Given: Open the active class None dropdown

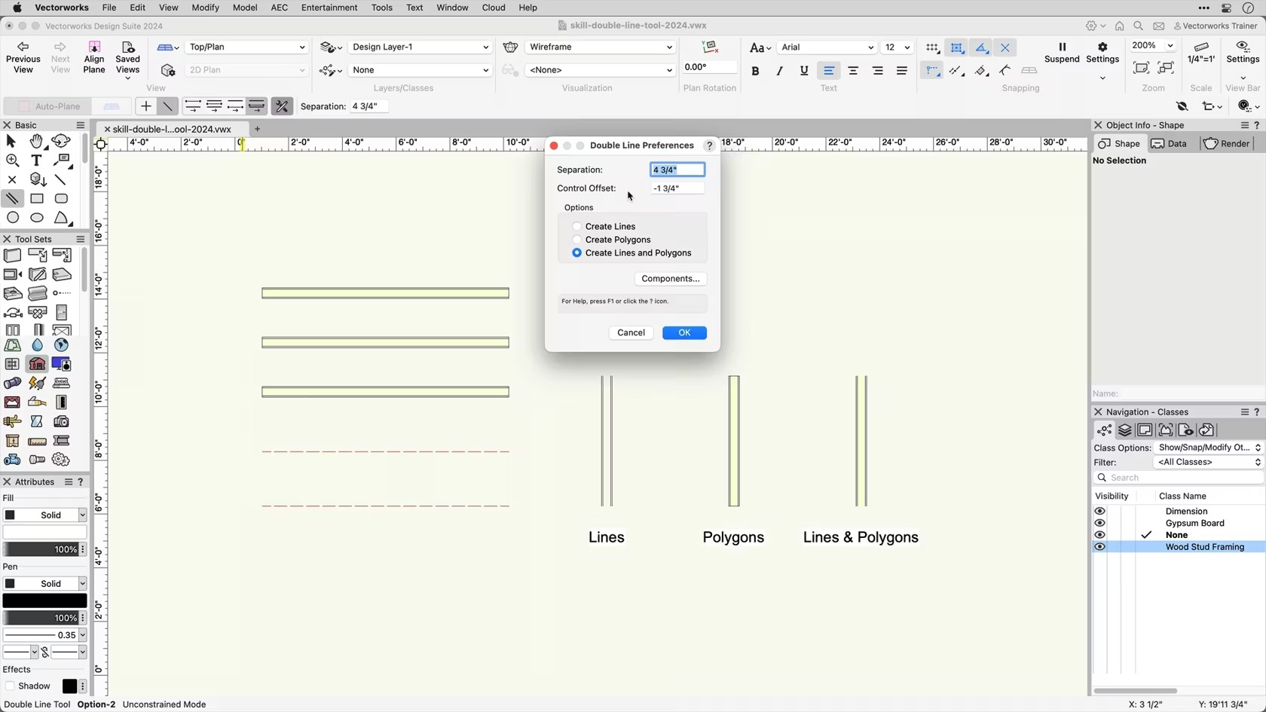Looking at the screenshot, I should (x=420, y=70).
